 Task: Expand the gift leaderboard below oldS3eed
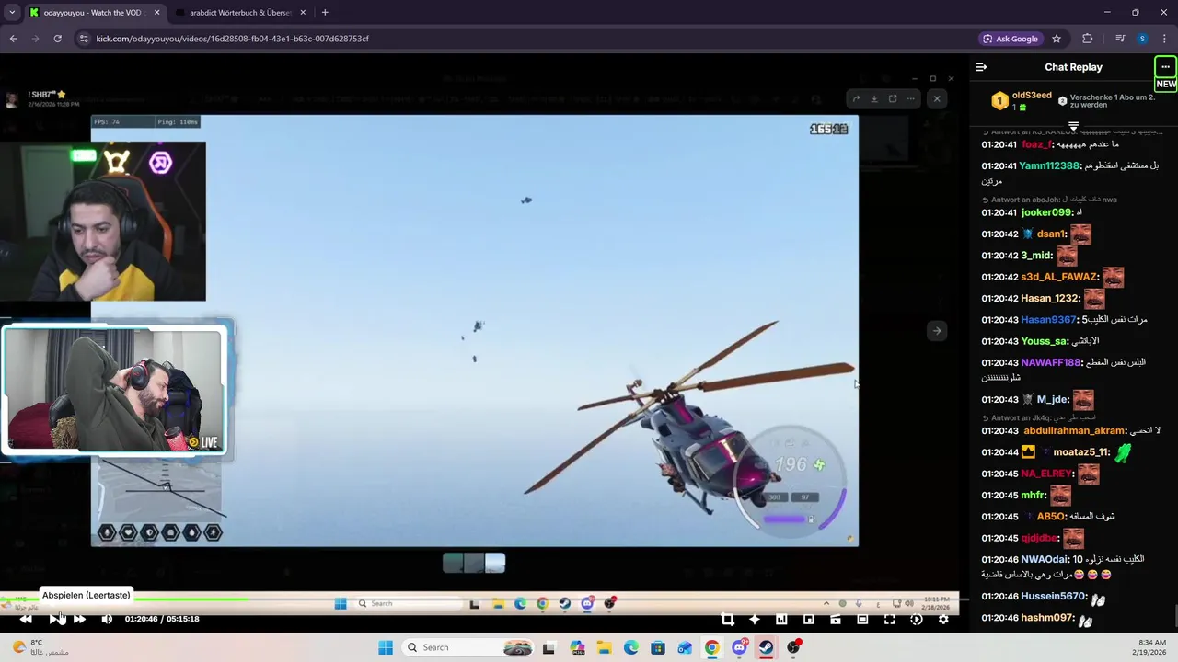1073,126
